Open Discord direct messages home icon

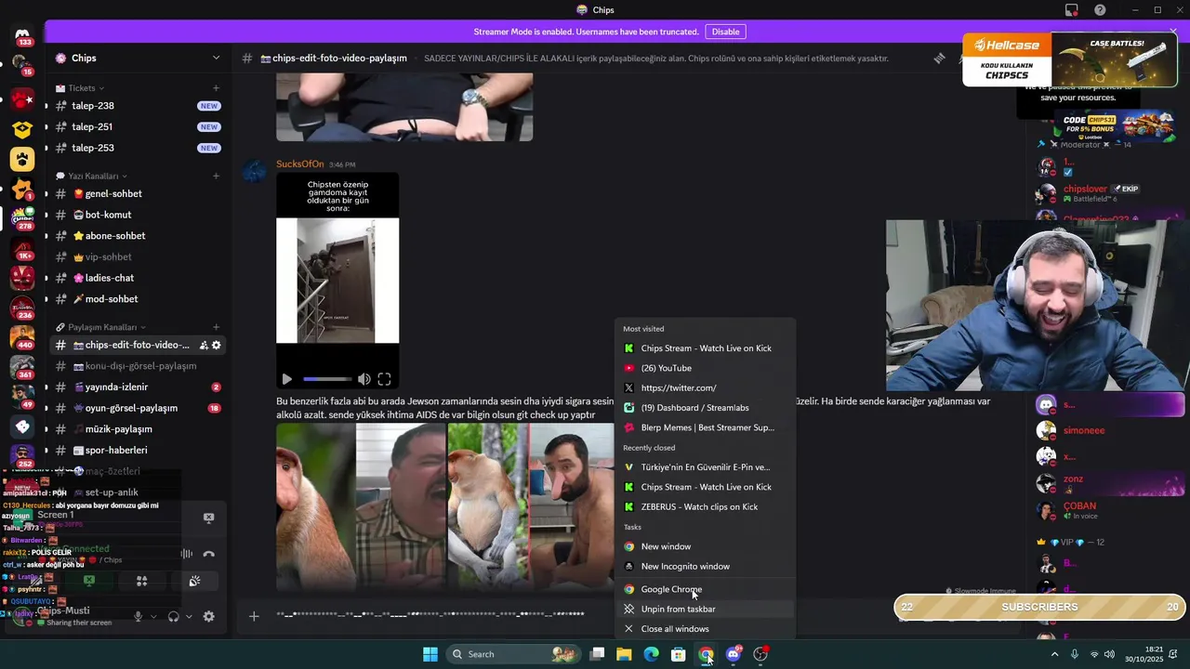22,35
